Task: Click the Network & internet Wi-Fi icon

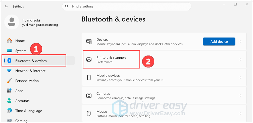Action: click(x=9, y=71)
